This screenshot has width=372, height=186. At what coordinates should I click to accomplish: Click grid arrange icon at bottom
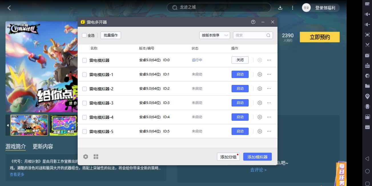(x=96, y=157)
